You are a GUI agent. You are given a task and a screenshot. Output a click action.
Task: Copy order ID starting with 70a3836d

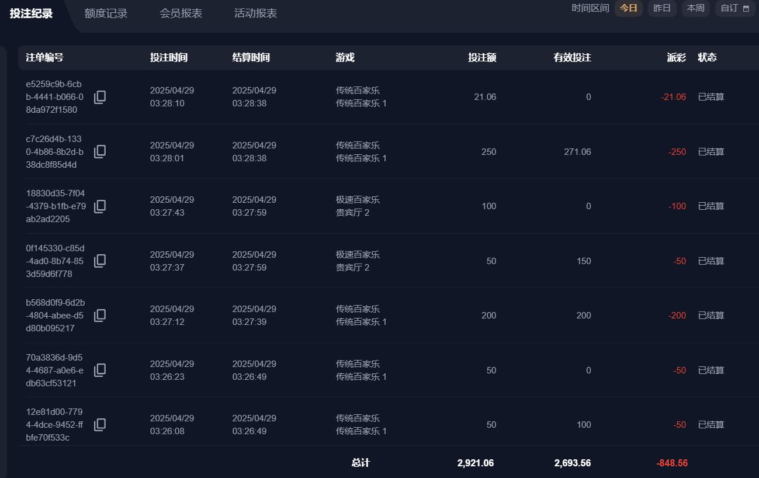pos(100,370)
